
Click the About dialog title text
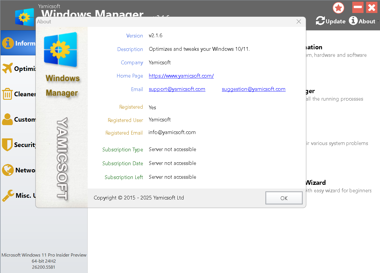pyautogui.click(x=44, y=22)
